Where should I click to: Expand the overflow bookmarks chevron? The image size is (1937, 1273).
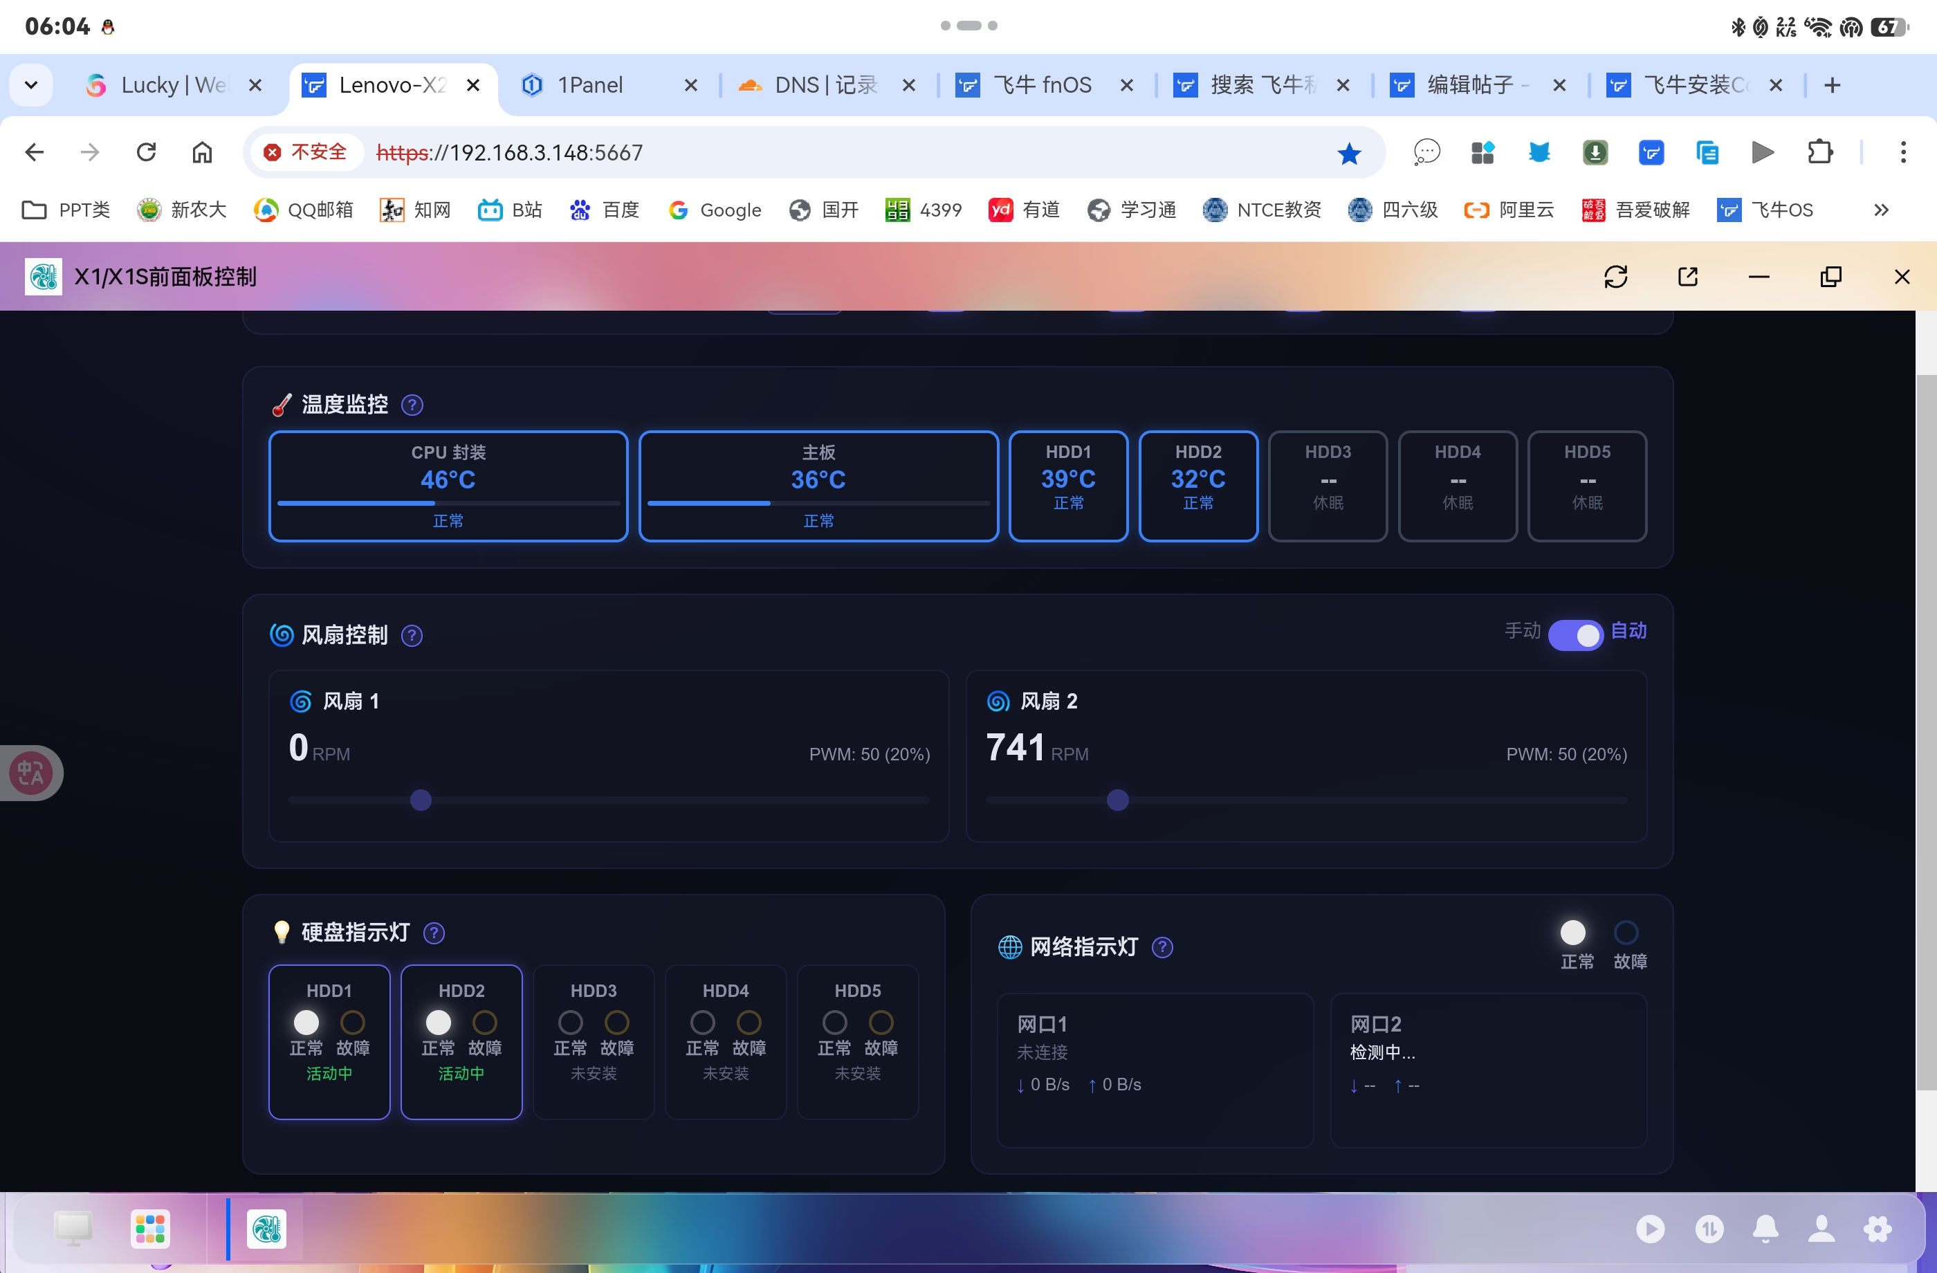click(1881, 210)
